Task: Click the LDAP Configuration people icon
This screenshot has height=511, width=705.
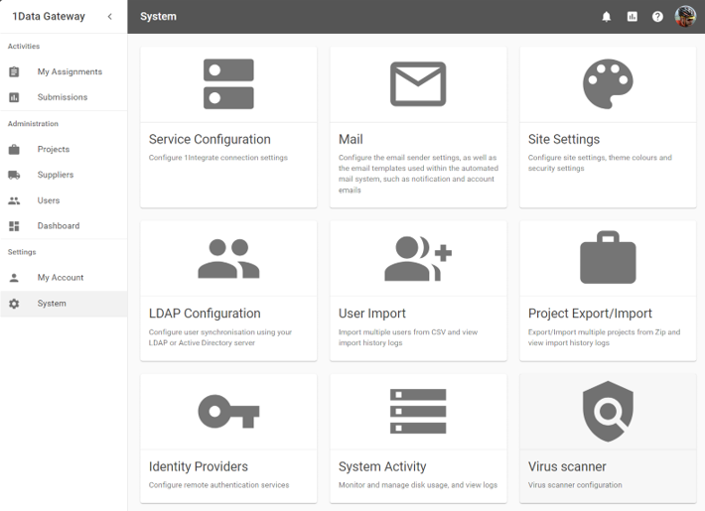Action: coord(228,258)
